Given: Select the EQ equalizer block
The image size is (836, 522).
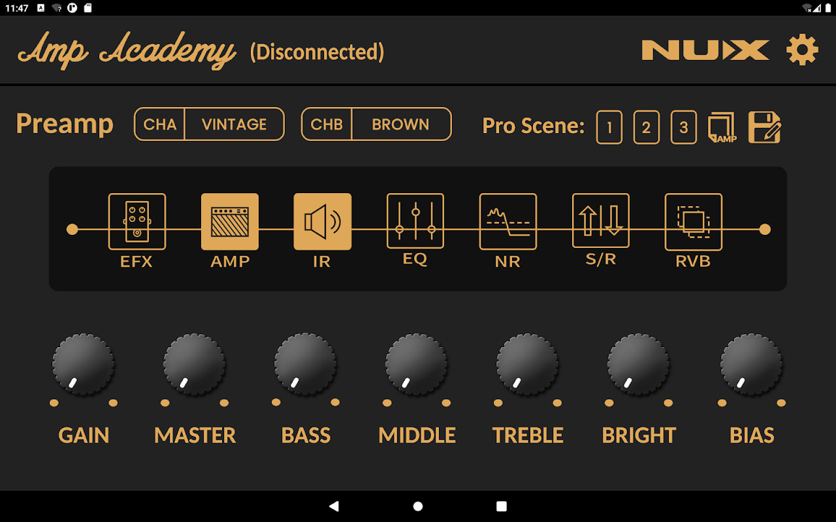Looking at the screenshot, I should click(x=415, y=221).
